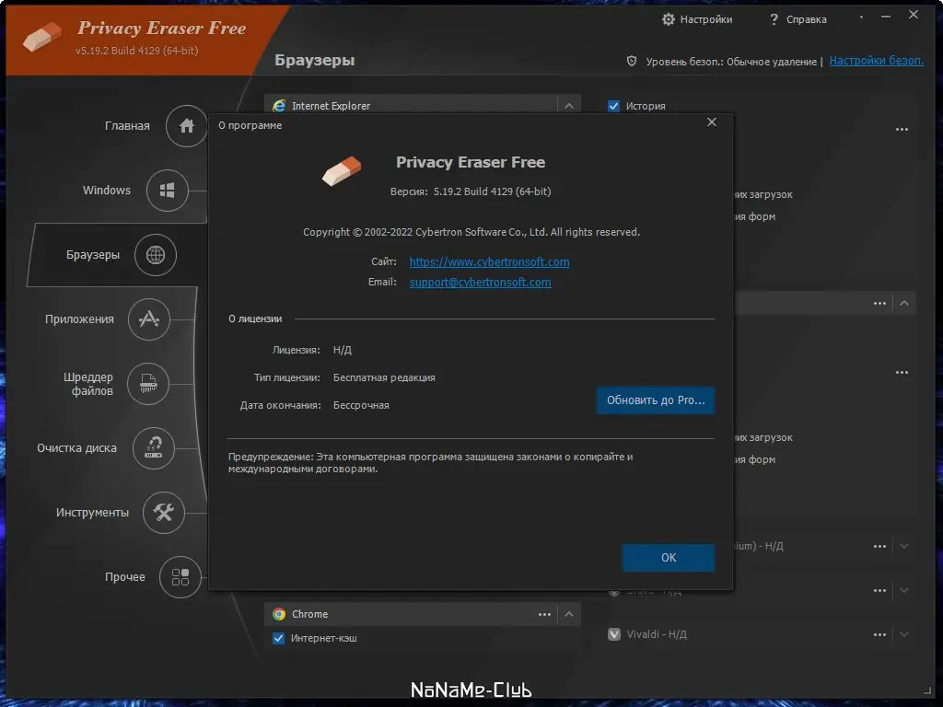Click the Инструменты tools icon
Image resolution: width=943 pixels, height=707 pixels.
pos(163,512)
